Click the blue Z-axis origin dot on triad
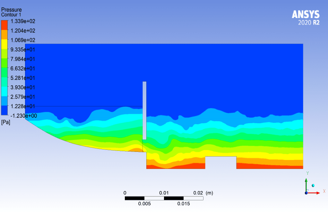Screen dimensions: 328x213 click(306, 193)
